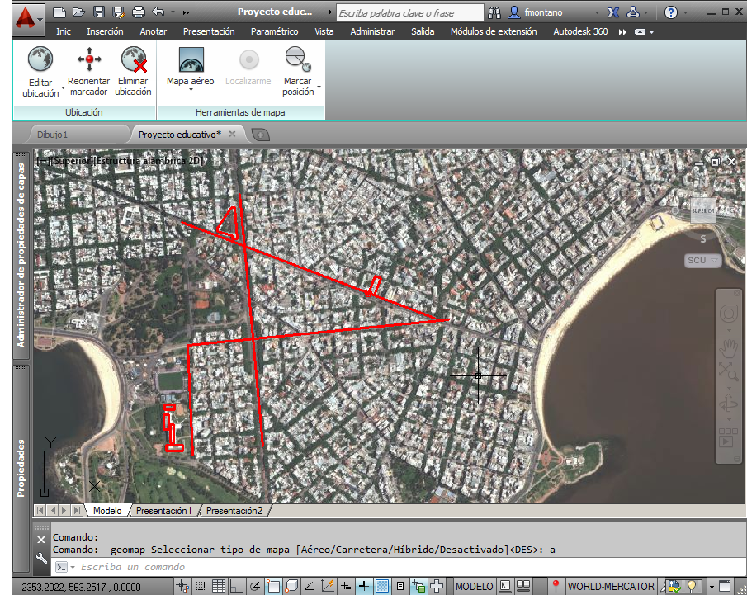The height and width of the screenshot is (595, 747).
Task: Toggle Snap mode in status bar
Action: click(x=201, y=586)
